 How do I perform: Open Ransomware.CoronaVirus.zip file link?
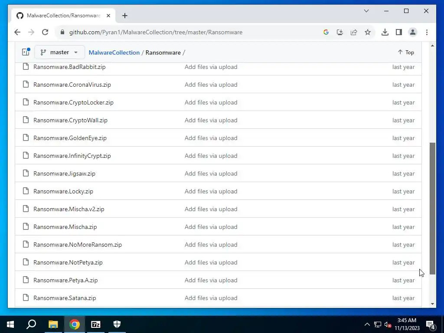pos(72,85)
